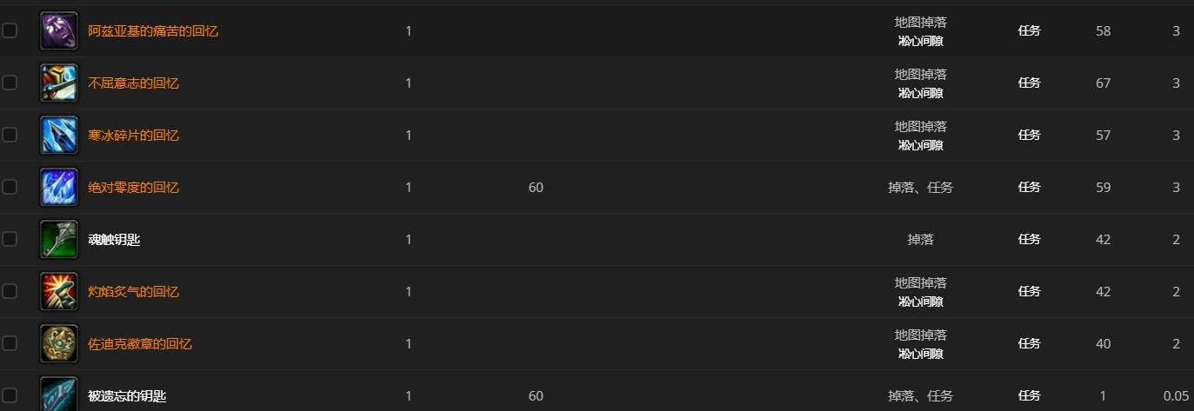Screen dimensions: 1194x411
Task: Click 淞心间隙 location in 佐迪克徽章的回忆 row
Action: [x=920, y=354]
